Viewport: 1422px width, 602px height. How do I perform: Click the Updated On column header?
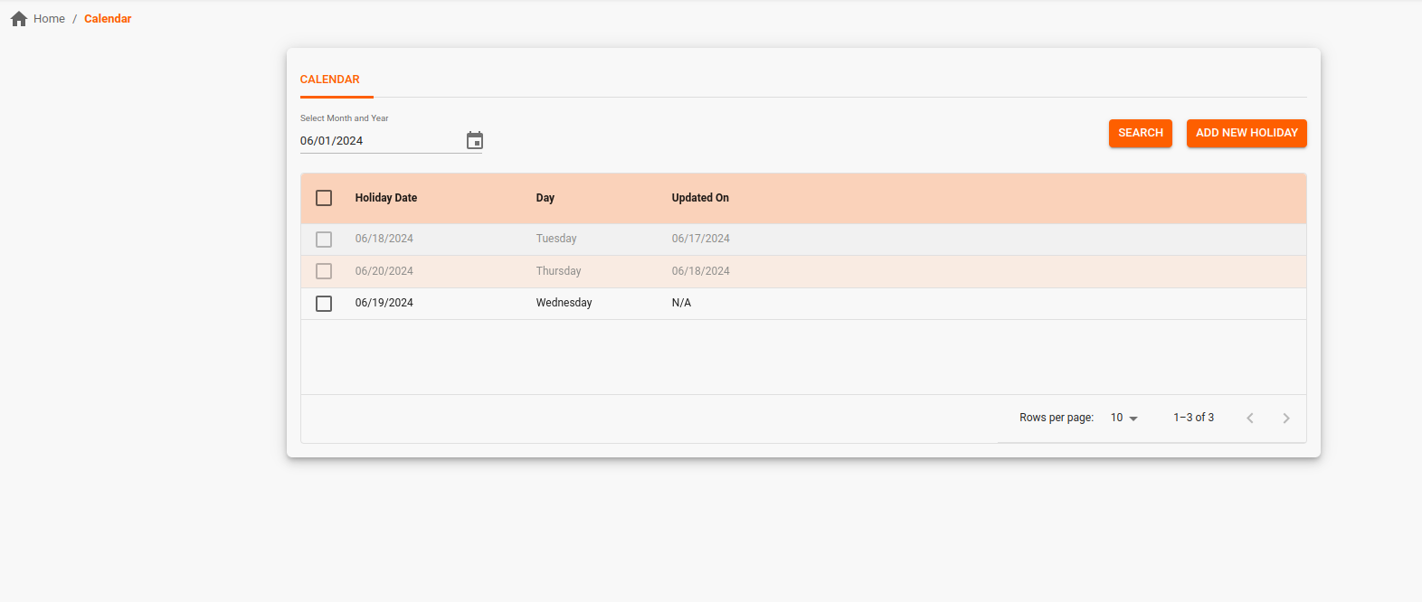click(x=700, y=198)
